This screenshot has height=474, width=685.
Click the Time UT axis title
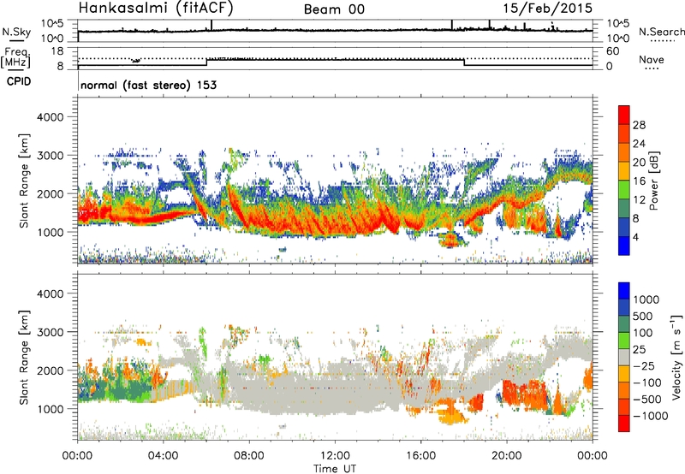click(x=335, y=469)
